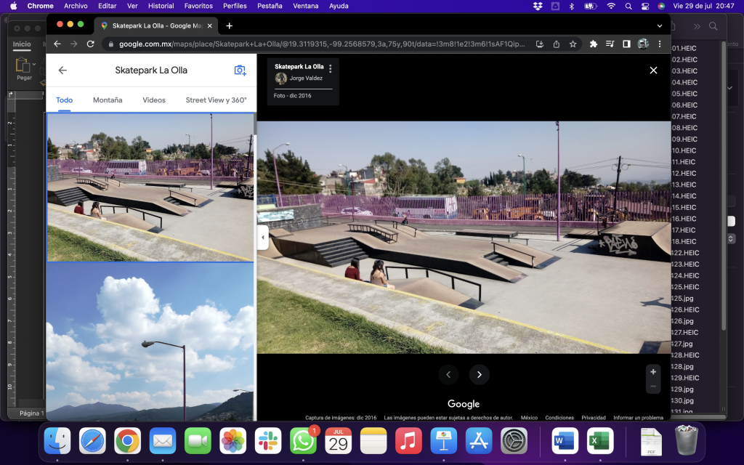Select the clouds and streetlight thumbnail
The width and height of the screenshot is (744, 465).
(150, 341)
